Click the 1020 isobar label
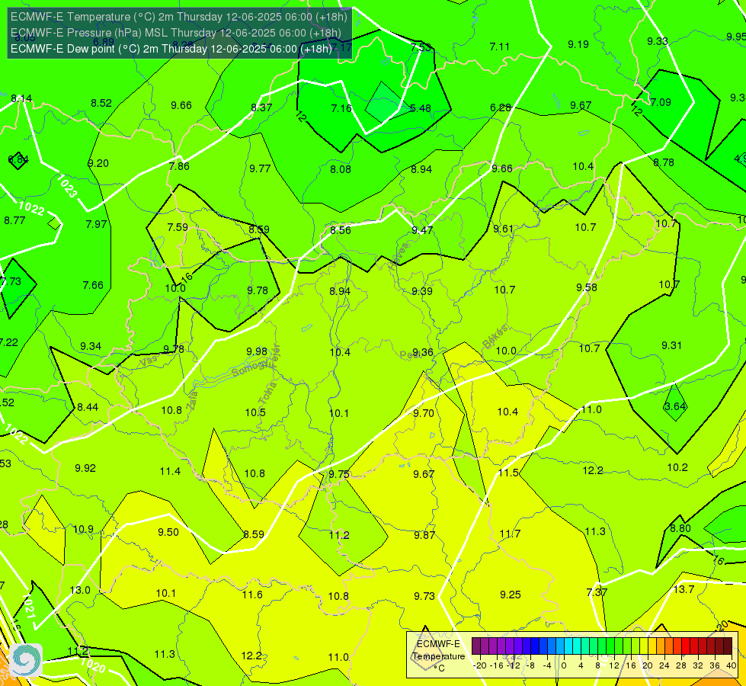The height and width of the screenshot is (686, 746). [93, 665]
